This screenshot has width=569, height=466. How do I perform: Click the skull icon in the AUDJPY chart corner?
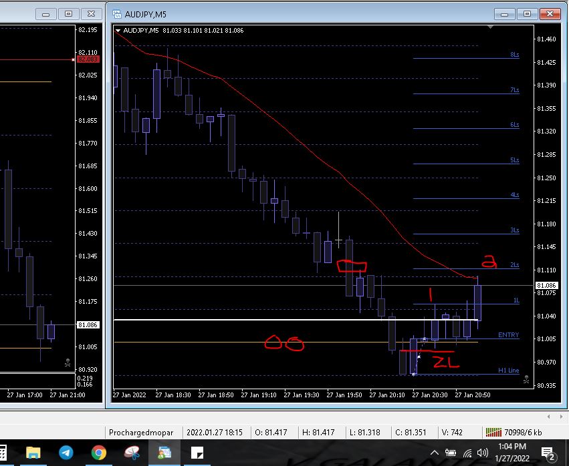[x=526, y=379]
